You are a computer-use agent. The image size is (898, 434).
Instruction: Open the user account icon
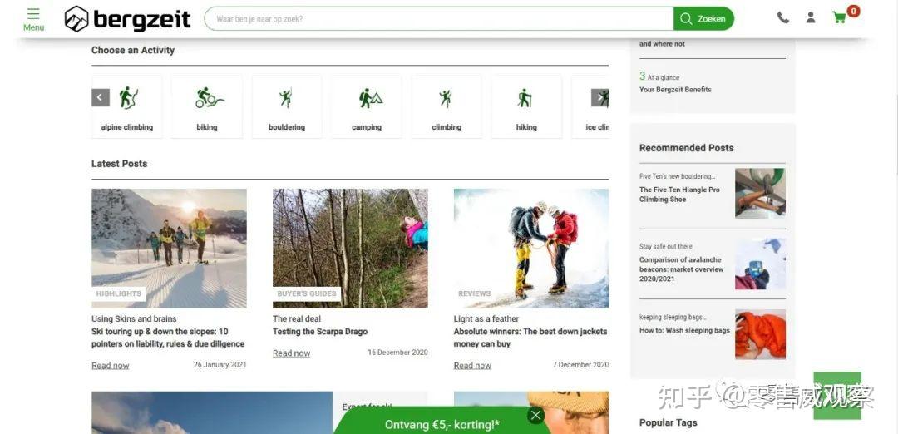[811, 17]
